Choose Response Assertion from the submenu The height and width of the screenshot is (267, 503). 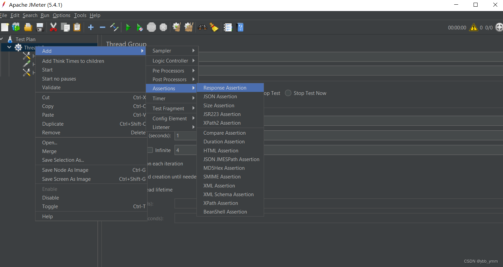(230, 88)
